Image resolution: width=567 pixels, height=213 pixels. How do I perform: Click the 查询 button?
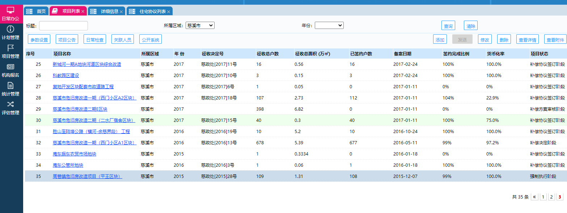pyautogui.click(x=448, y=26)
